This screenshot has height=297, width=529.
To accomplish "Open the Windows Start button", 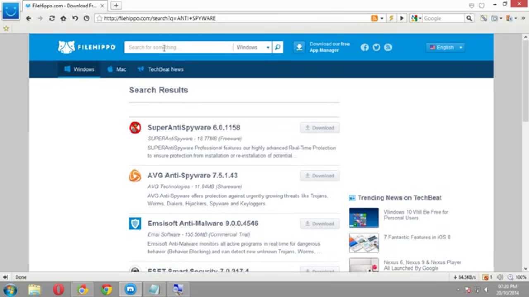I will pyautogui.click(x=10, y=290).
